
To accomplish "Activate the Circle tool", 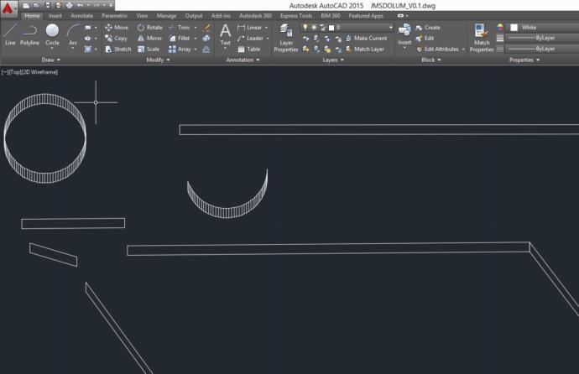I will click(52, 34).
